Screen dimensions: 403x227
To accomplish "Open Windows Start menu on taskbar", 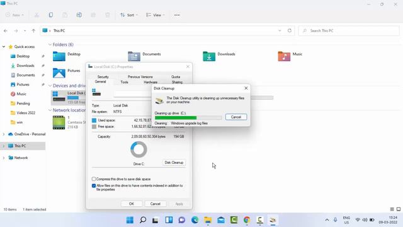I will (130, 220).
